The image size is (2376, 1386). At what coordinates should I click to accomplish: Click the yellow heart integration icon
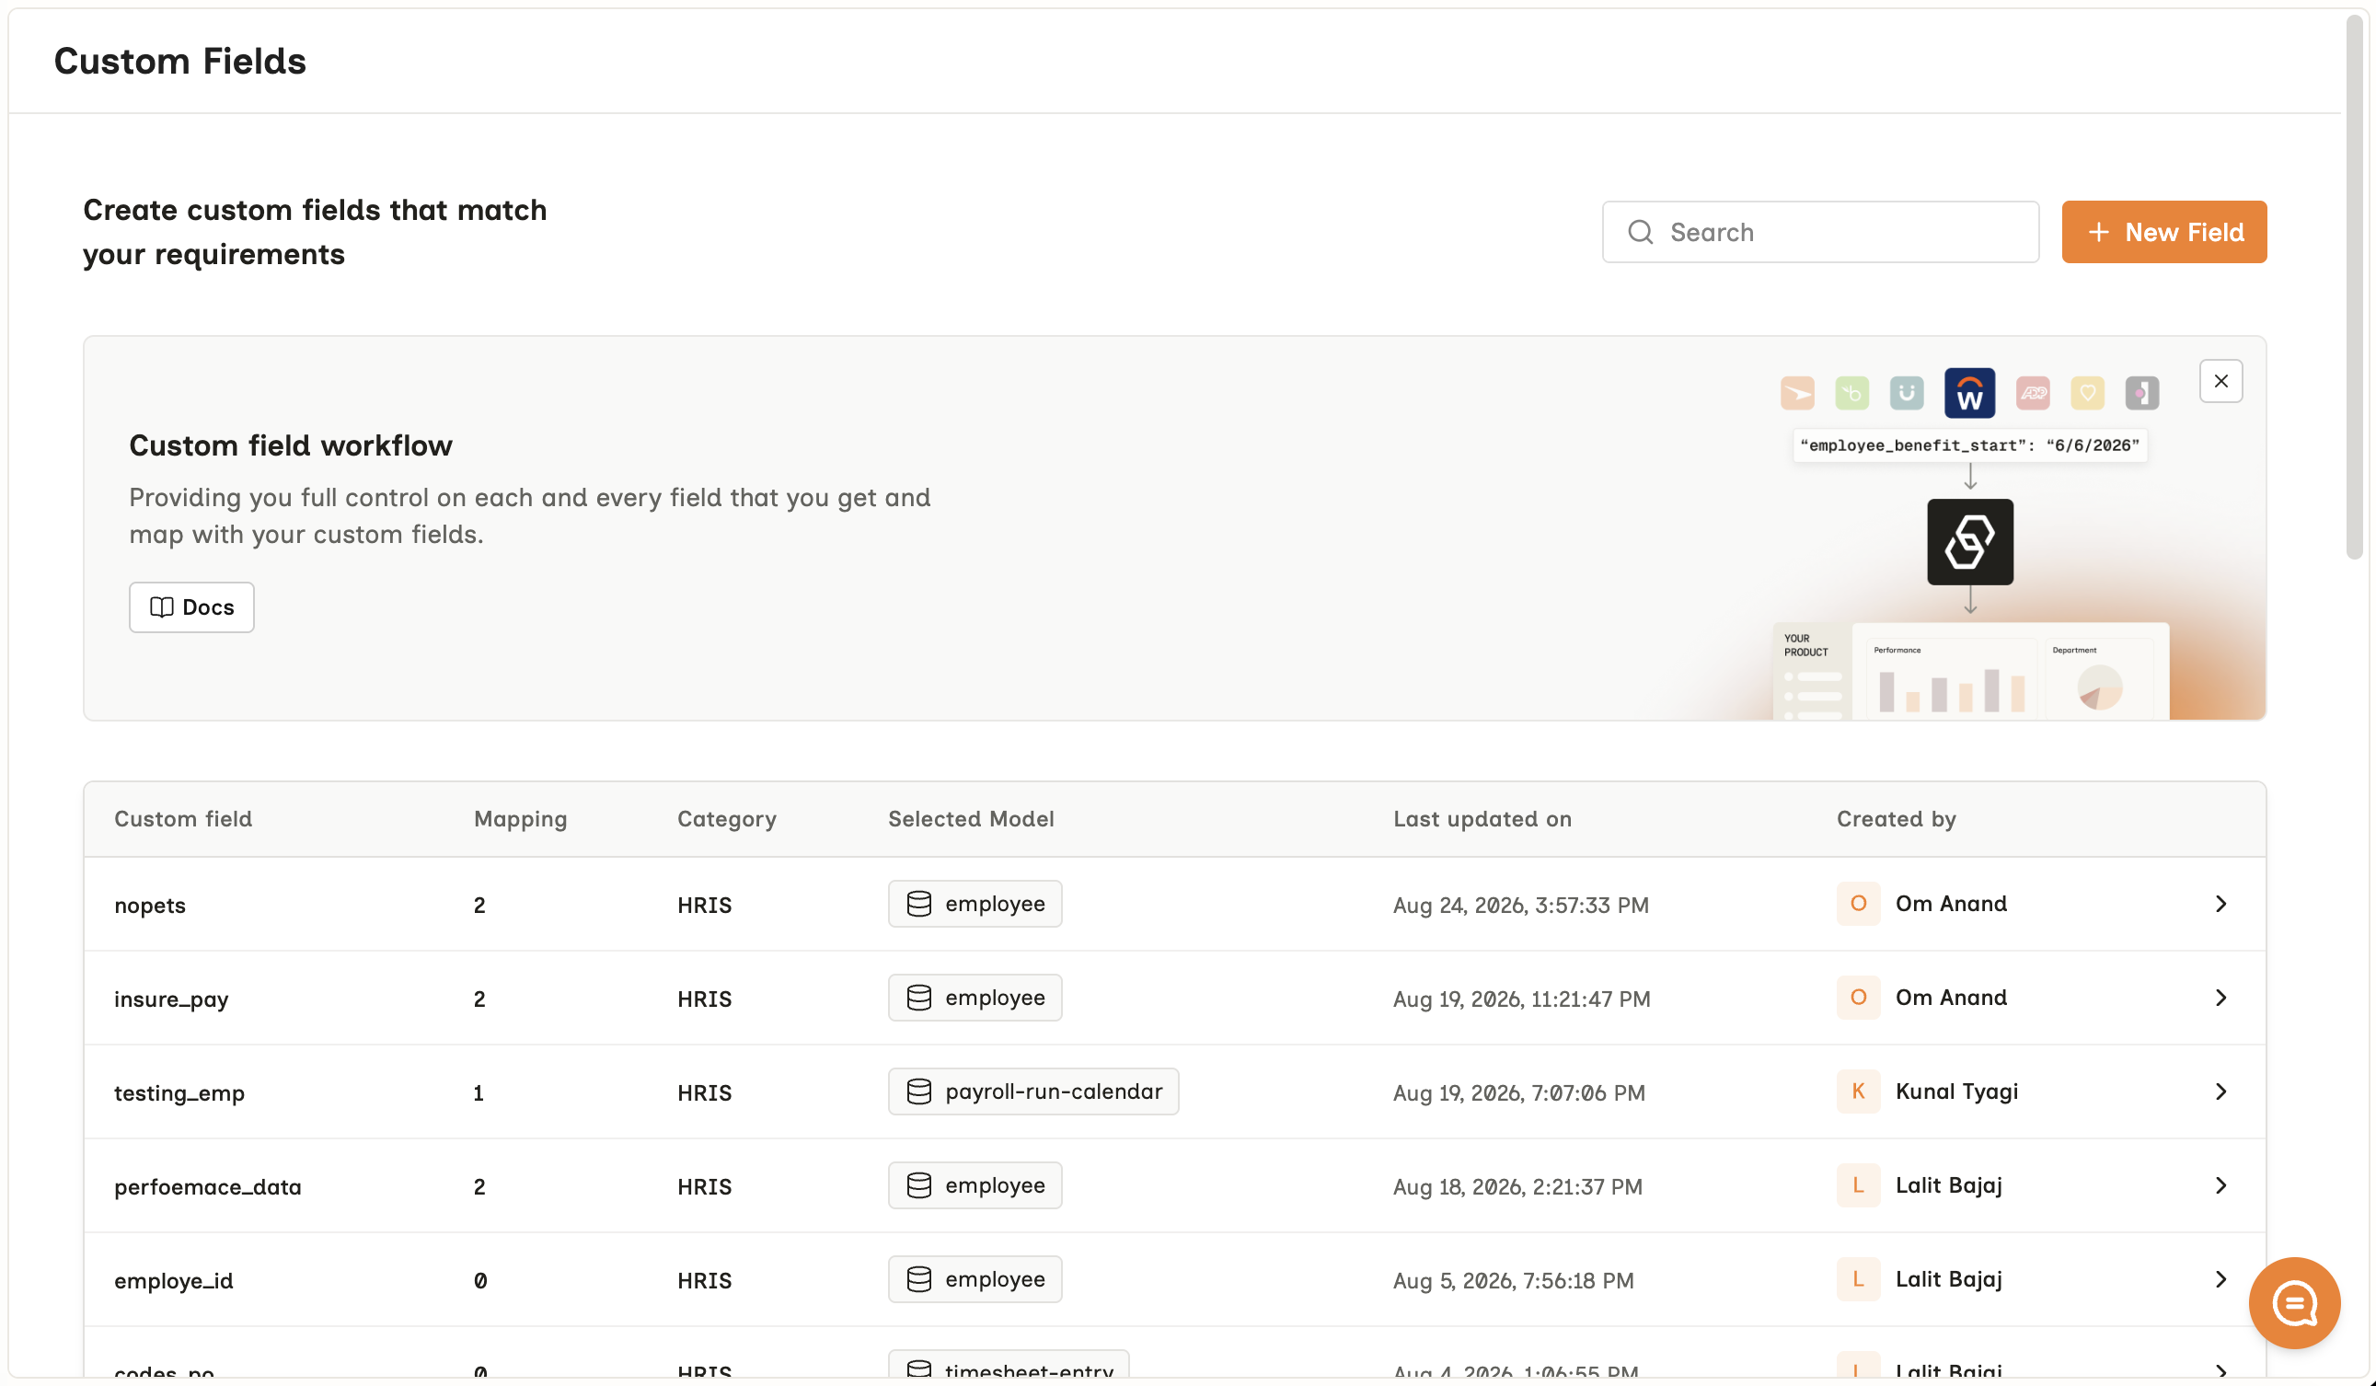(2087, 393)
